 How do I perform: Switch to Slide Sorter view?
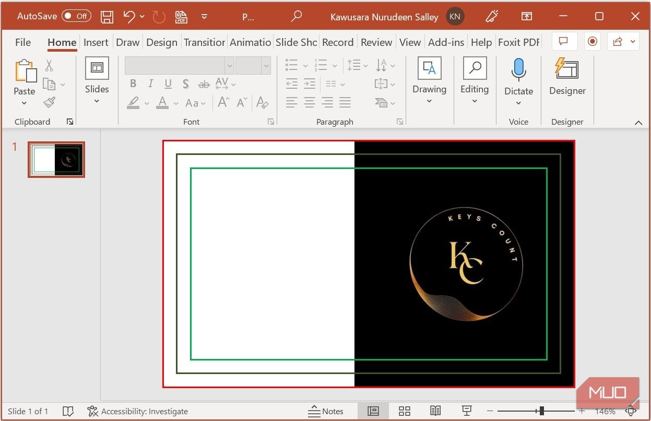coord(405,411)
